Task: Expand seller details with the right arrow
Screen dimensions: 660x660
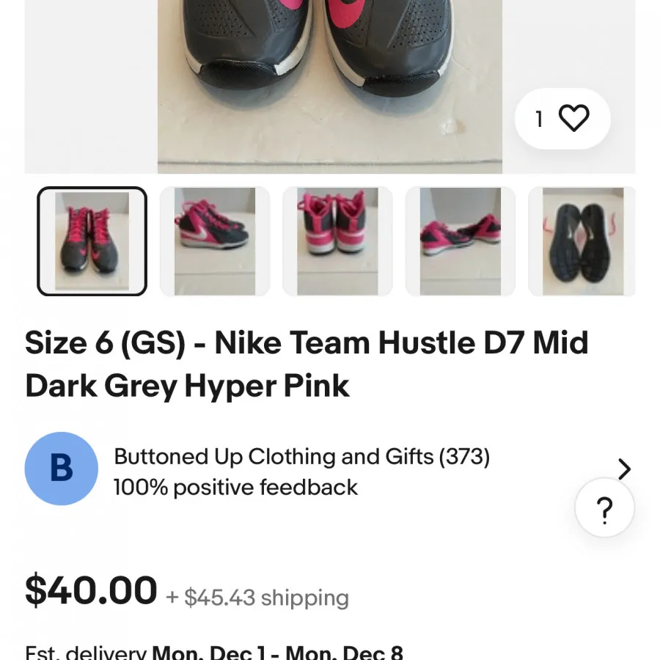Action: click(624, 469)
